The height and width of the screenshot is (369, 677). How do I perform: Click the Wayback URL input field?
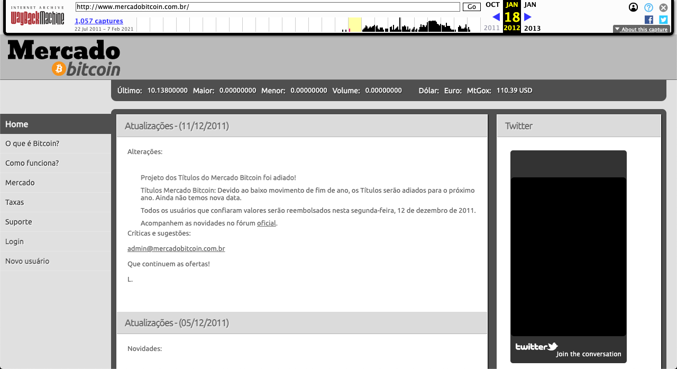(268, 7)
